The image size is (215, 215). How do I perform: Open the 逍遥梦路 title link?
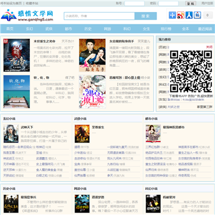tap(98, 197)
